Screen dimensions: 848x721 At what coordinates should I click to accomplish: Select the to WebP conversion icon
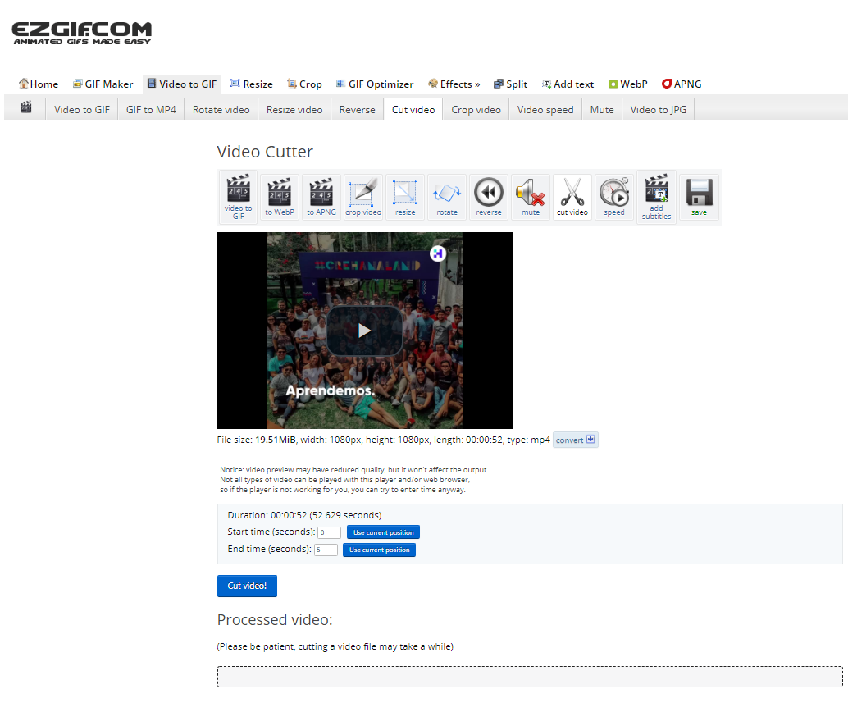click(280, 197)
